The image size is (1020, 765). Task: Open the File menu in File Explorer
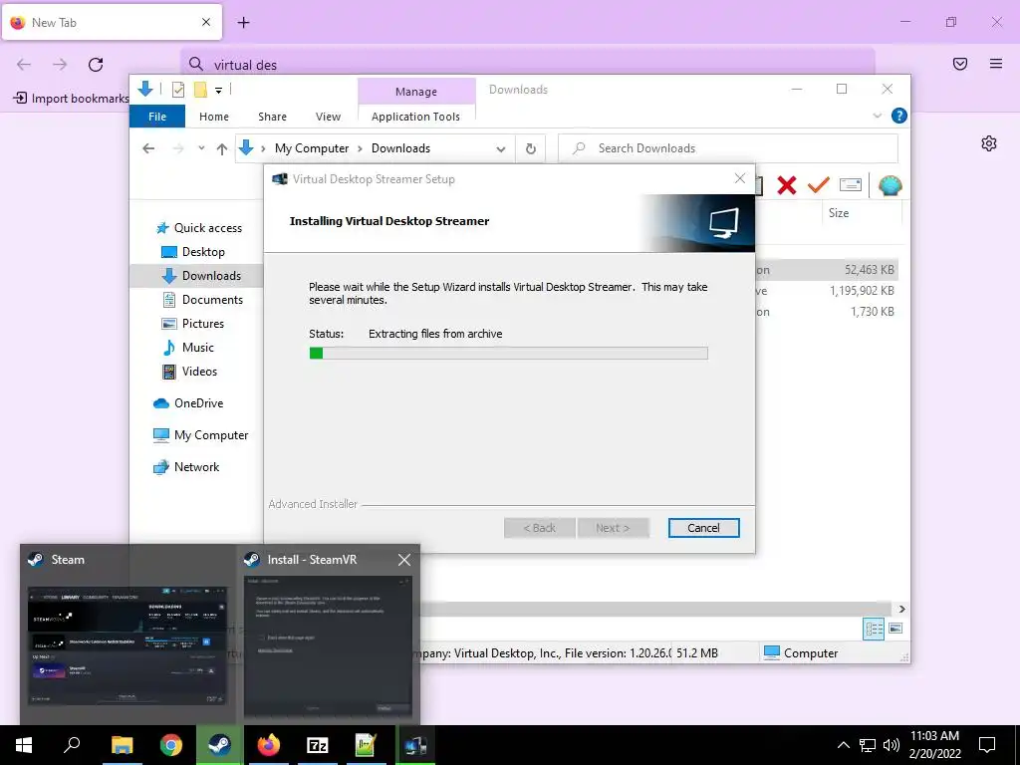pos(157,117)
